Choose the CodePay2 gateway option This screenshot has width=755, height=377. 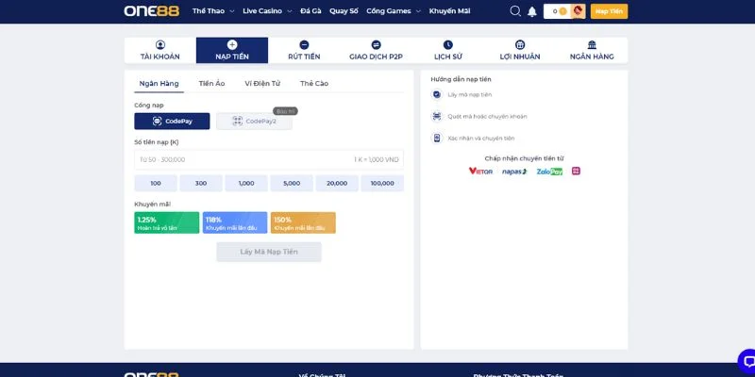point(254,122)
